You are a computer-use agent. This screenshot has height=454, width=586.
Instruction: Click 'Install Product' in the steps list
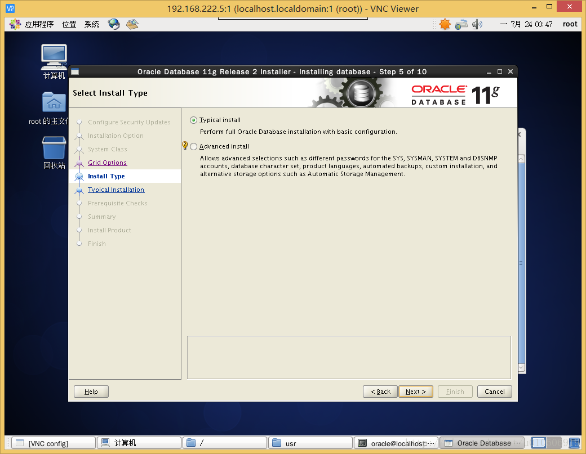point(109,230)
